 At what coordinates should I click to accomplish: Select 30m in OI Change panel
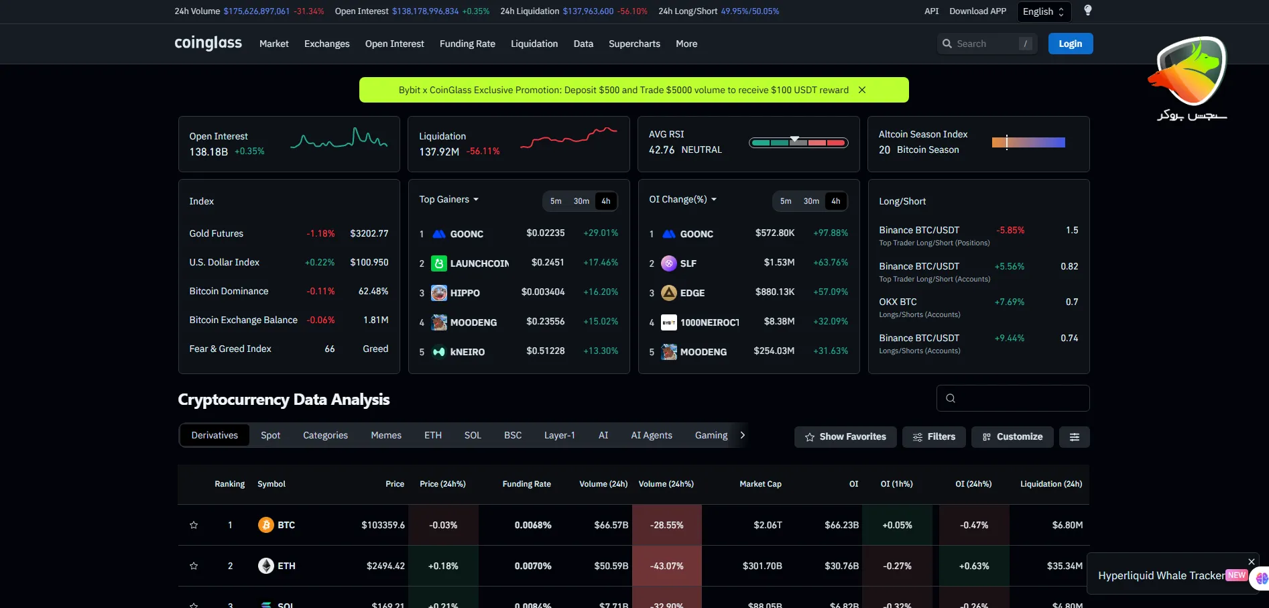(x=811, y=201)
